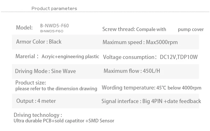Select the Model label text
The image size is (210, 131).
click(24, 28)
